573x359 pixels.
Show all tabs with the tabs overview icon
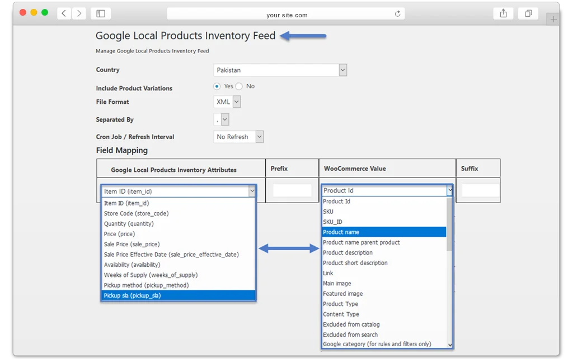pos(528,13)
